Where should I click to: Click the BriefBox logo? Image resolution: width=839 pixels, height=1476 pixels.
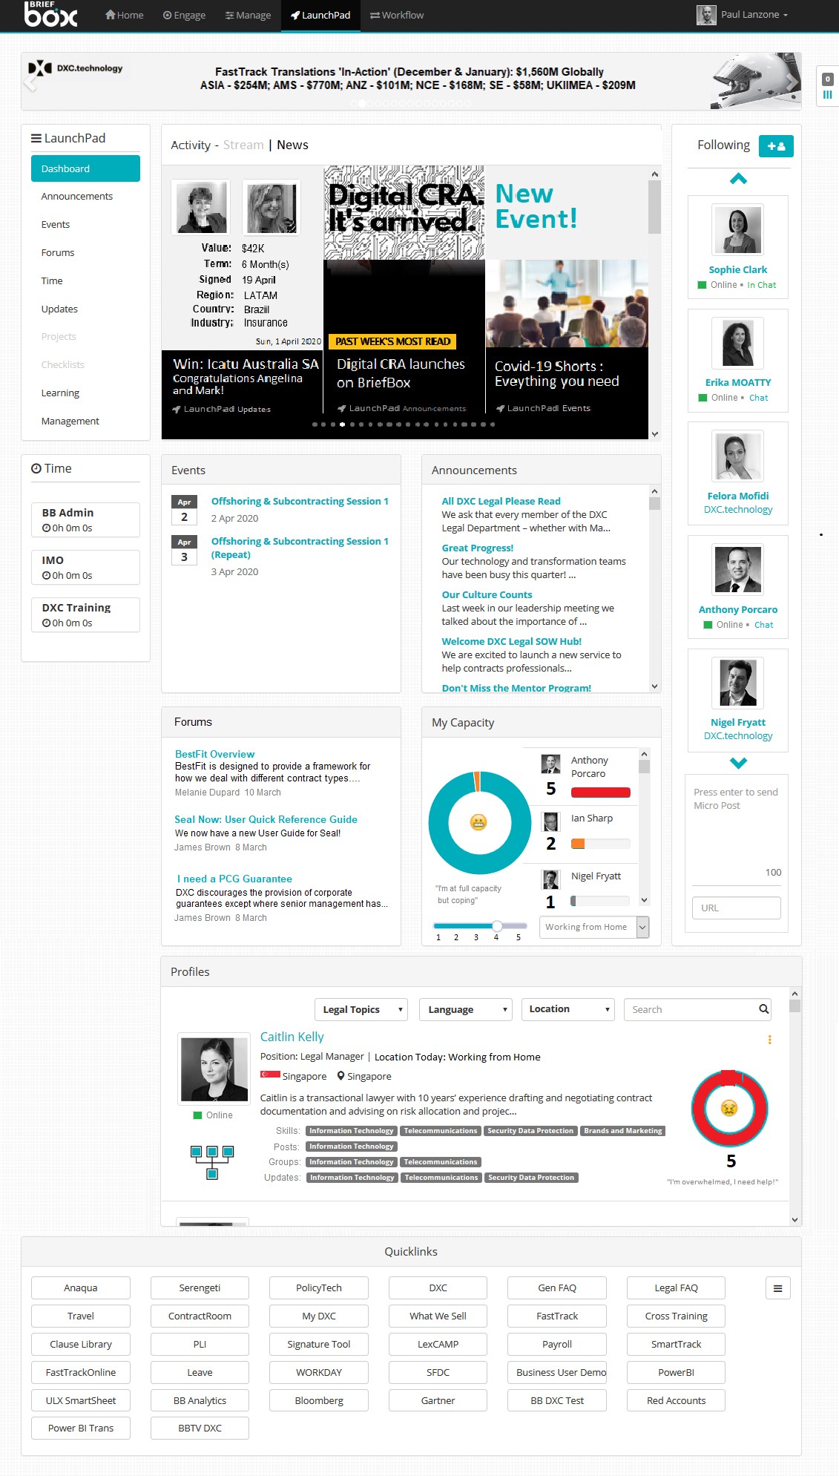pyautogui.click(x=50, y=14)
